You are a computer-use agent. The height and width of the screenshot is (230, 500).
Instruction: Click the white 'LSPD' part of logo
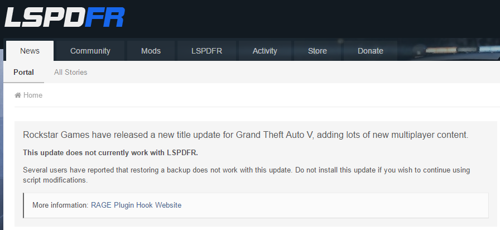[x=45, y=17]
